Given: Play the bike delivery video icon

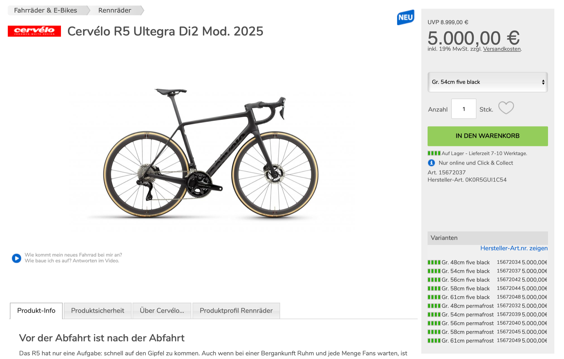Looking at the screenshot, I should click(x=17, y=258).
